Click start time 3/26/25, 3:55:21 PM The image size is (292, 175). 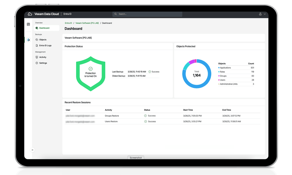click(x=192, y=121)
